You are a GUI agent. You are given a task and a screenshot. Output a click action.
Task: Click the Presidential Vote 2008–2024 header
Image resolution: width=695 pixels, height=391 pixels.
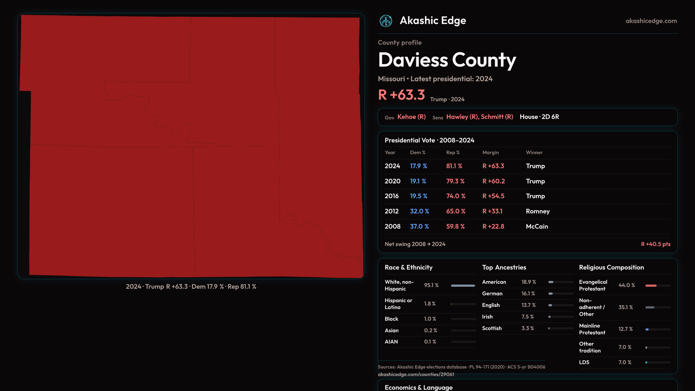coord(429,140)
